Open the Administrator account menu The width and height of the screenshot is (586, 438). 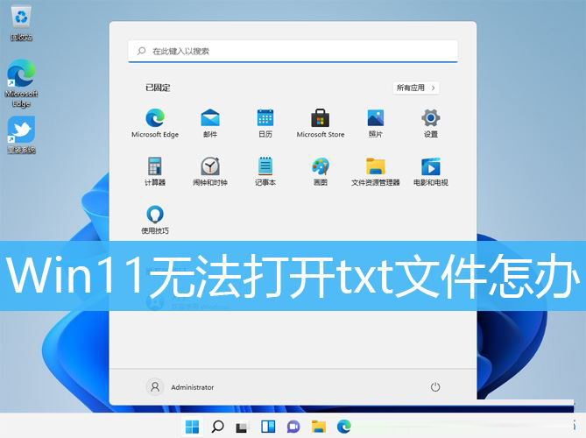180,387
